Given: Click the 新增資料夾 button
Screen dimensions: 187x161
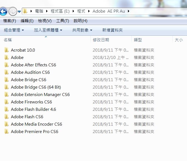Looking at the screenshot, I should pyautogui.click(x=112, y=30).
